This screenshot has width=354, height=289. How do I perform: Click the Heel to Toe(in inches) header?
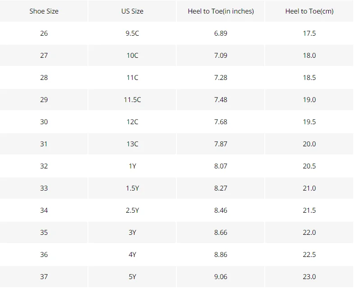(x=221, y=11)
